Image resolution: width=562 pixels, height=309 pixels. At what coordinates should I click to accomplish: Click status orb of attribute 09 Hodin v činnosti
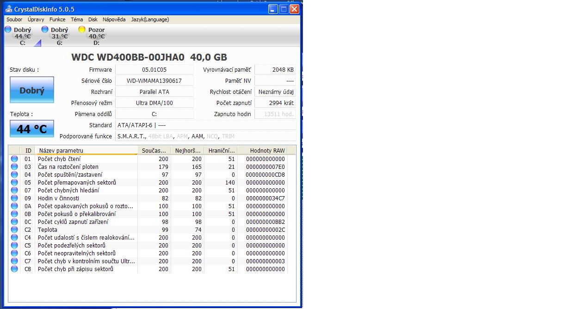[x=14, y=198]
